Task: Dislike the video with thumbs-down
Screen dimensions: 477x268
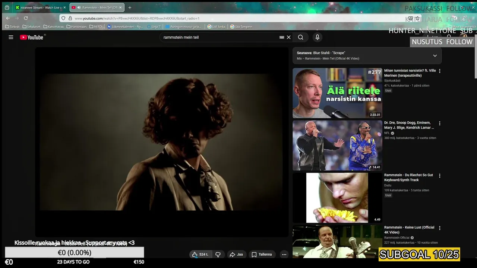Action: tap(218, 255)
